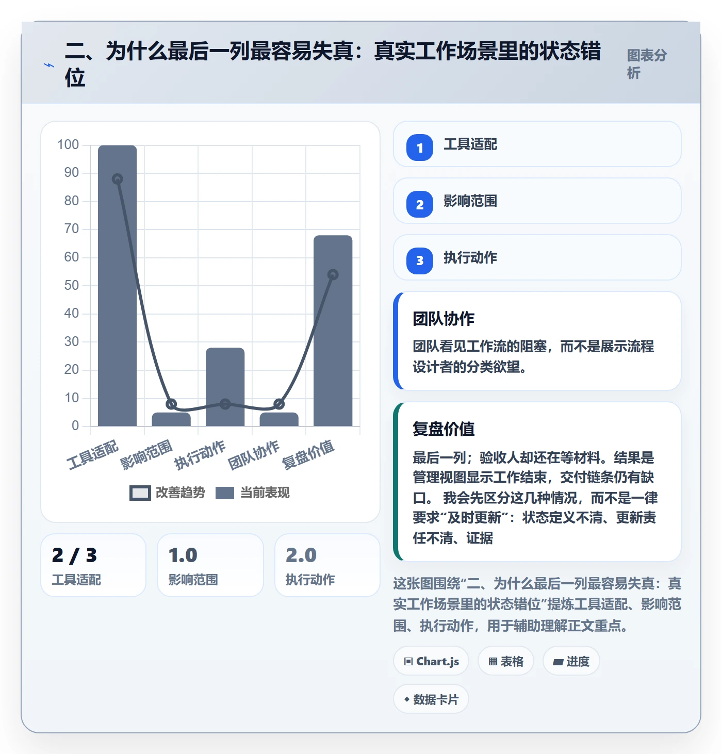722x754 pixels.
Task: Click the trend line point above 工具适配
Action: coord(118,179)
